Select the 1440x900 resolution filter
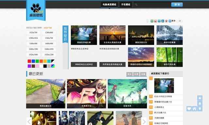The height and width of the screenshot is (125, 209). click(x=33, y=44)
